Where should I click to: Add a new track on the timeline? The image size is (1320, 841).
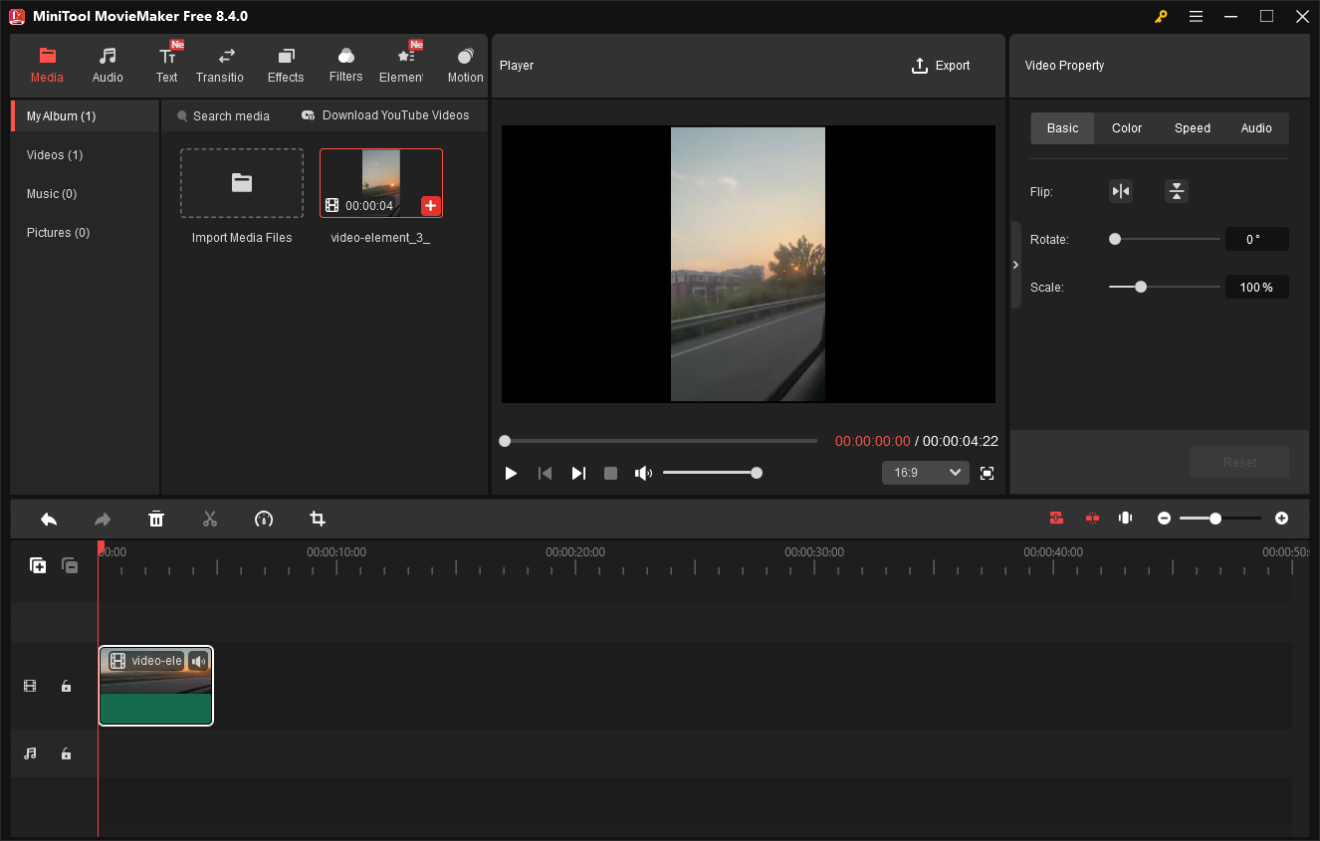tap(38, 565)
